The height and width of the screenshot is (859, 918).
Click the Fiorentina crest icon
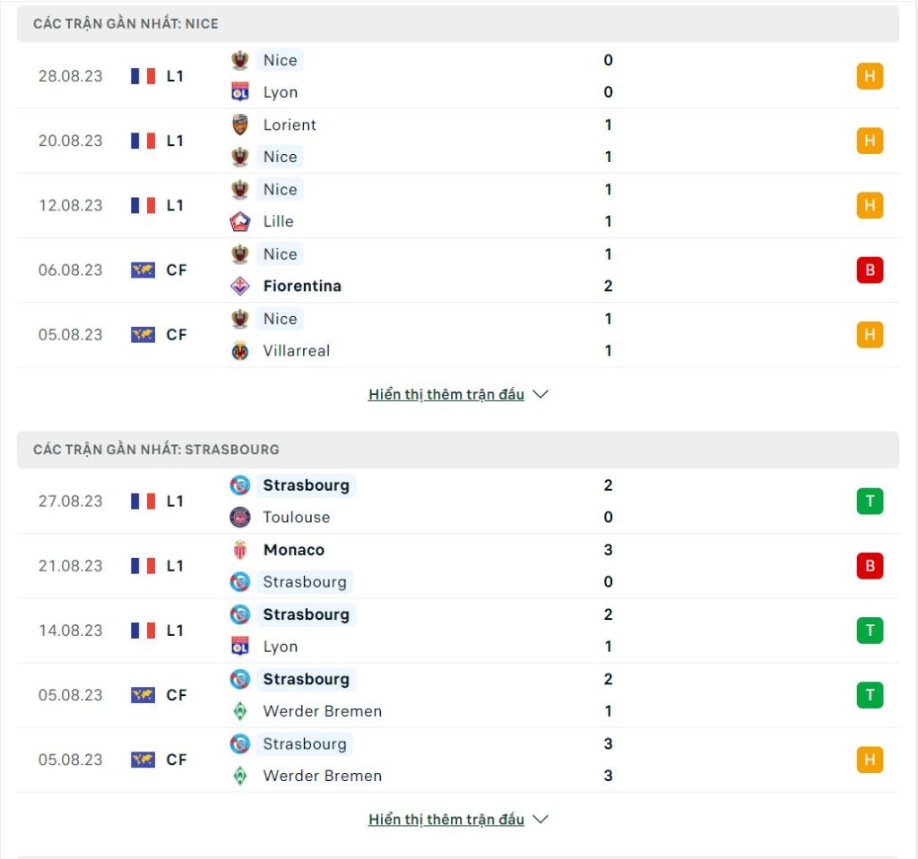240,286
